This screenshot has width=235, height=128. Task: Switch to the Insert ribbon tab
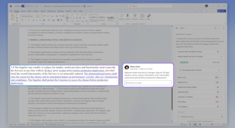(23, 11)
